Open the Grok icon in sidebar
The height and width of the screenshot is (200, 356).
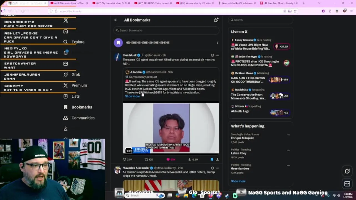(65, 74)
